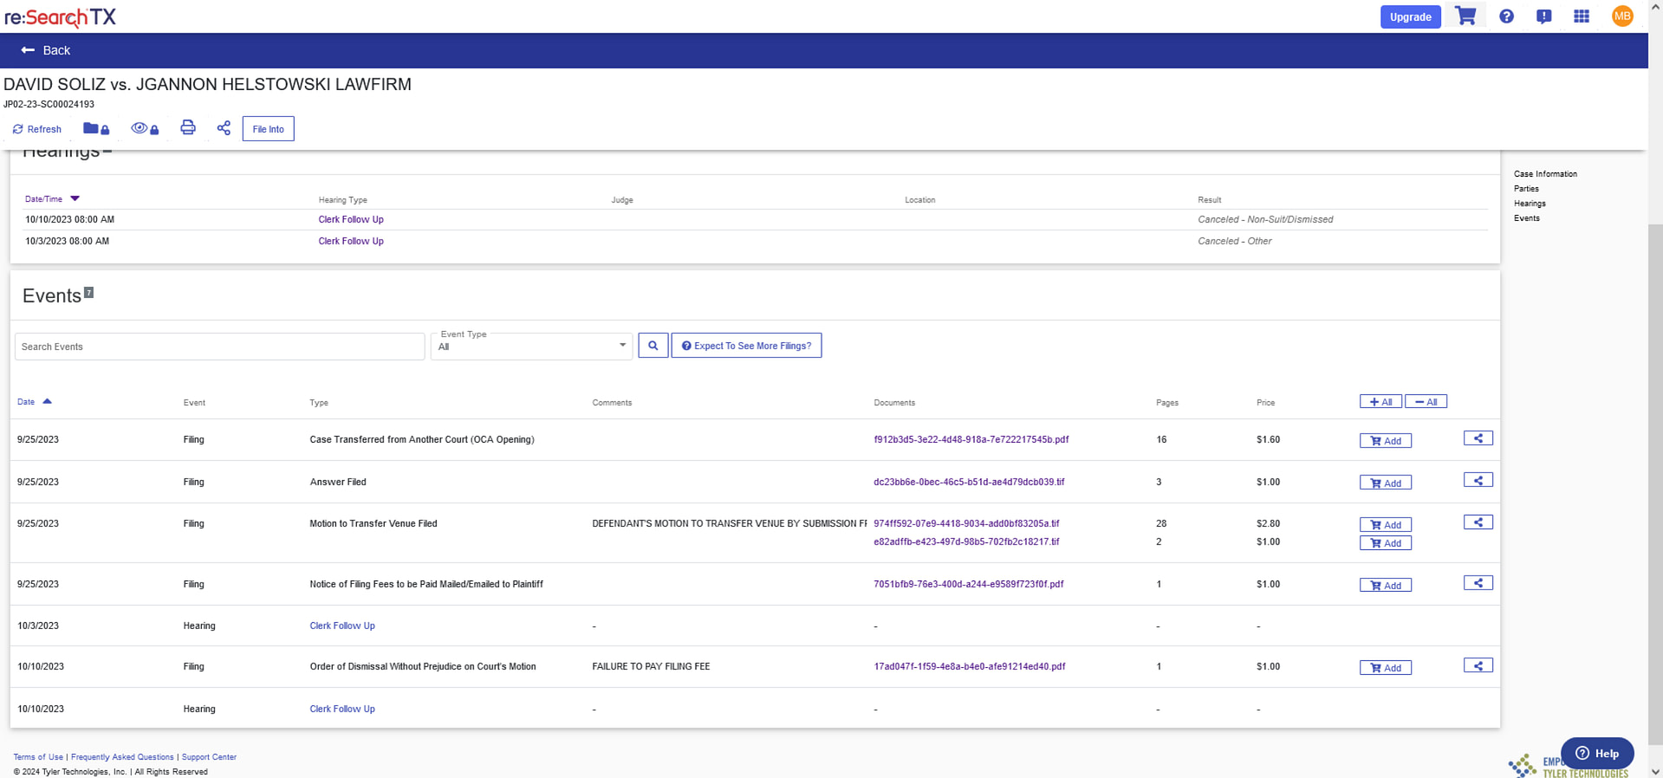Share the Notice of Filing Fees row
Image resolution: width=1663 pixels, height=778 pixels.
click(1478, 583)
